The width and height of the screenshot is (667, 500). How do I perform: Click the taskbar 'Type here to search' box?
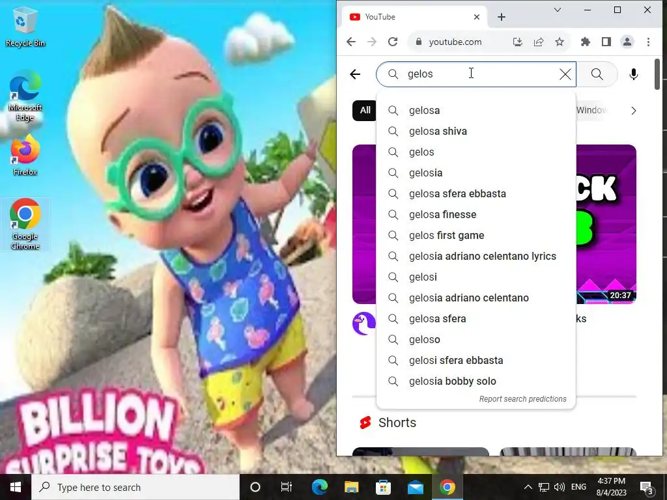tap(135, 487)
